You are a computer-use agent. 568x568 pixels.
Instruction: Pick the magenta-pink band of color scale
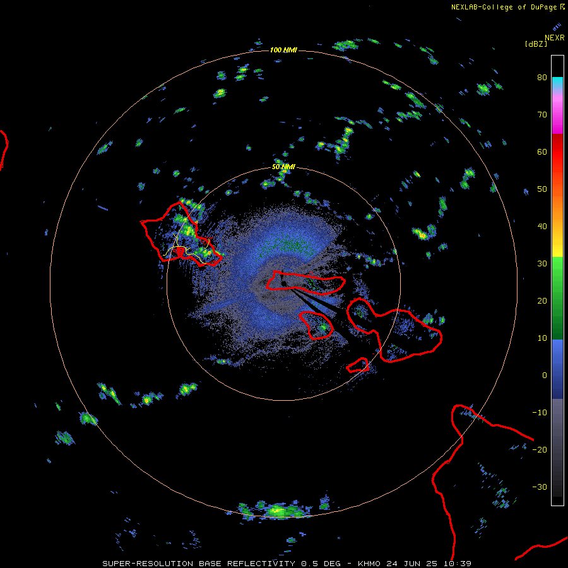pos(557,112)
